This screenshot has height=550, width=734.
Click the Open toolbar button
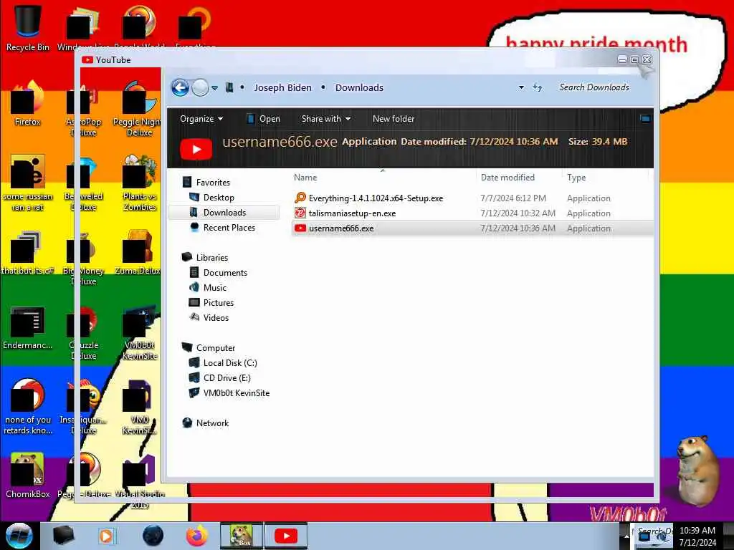click(264, 119)
